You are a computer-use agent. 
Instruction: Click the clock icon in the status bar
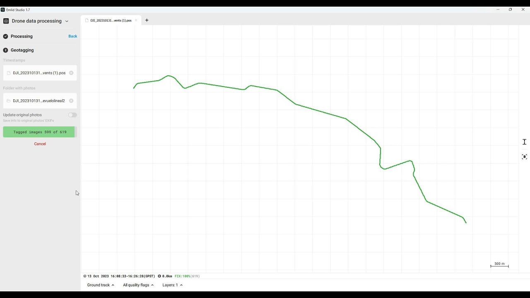85,276
